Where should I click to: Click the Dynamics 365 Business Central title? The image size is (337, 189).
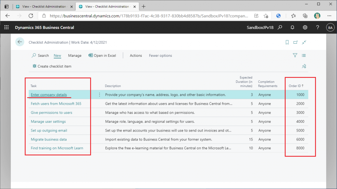coord(44,28)
